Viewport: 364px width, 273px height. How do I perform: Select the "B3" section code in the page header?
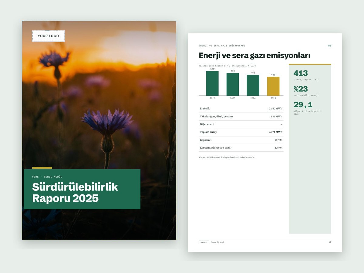(330, 46)
